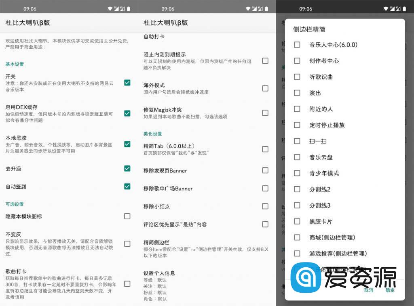Check the 定时停止播放 option

point(297,125)
